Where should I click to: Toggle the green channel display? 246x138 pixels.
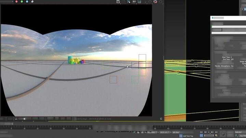pos(22,2)
